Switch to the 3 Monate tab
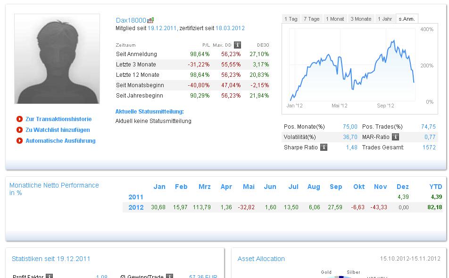 [x=361, y=19]
